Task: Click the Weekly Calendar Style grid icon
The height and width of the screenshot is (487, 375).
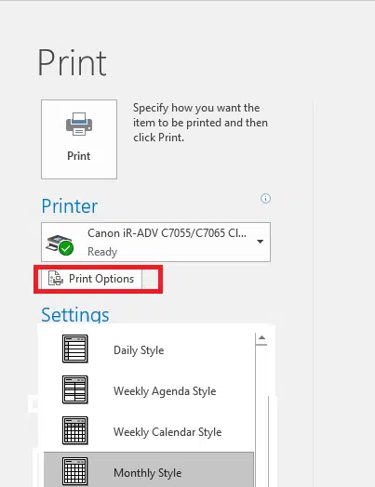Action: tap(75, 430)
